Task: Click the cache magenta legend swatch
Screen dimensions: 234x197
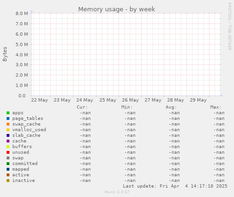Action: click(x=8, y=141)
